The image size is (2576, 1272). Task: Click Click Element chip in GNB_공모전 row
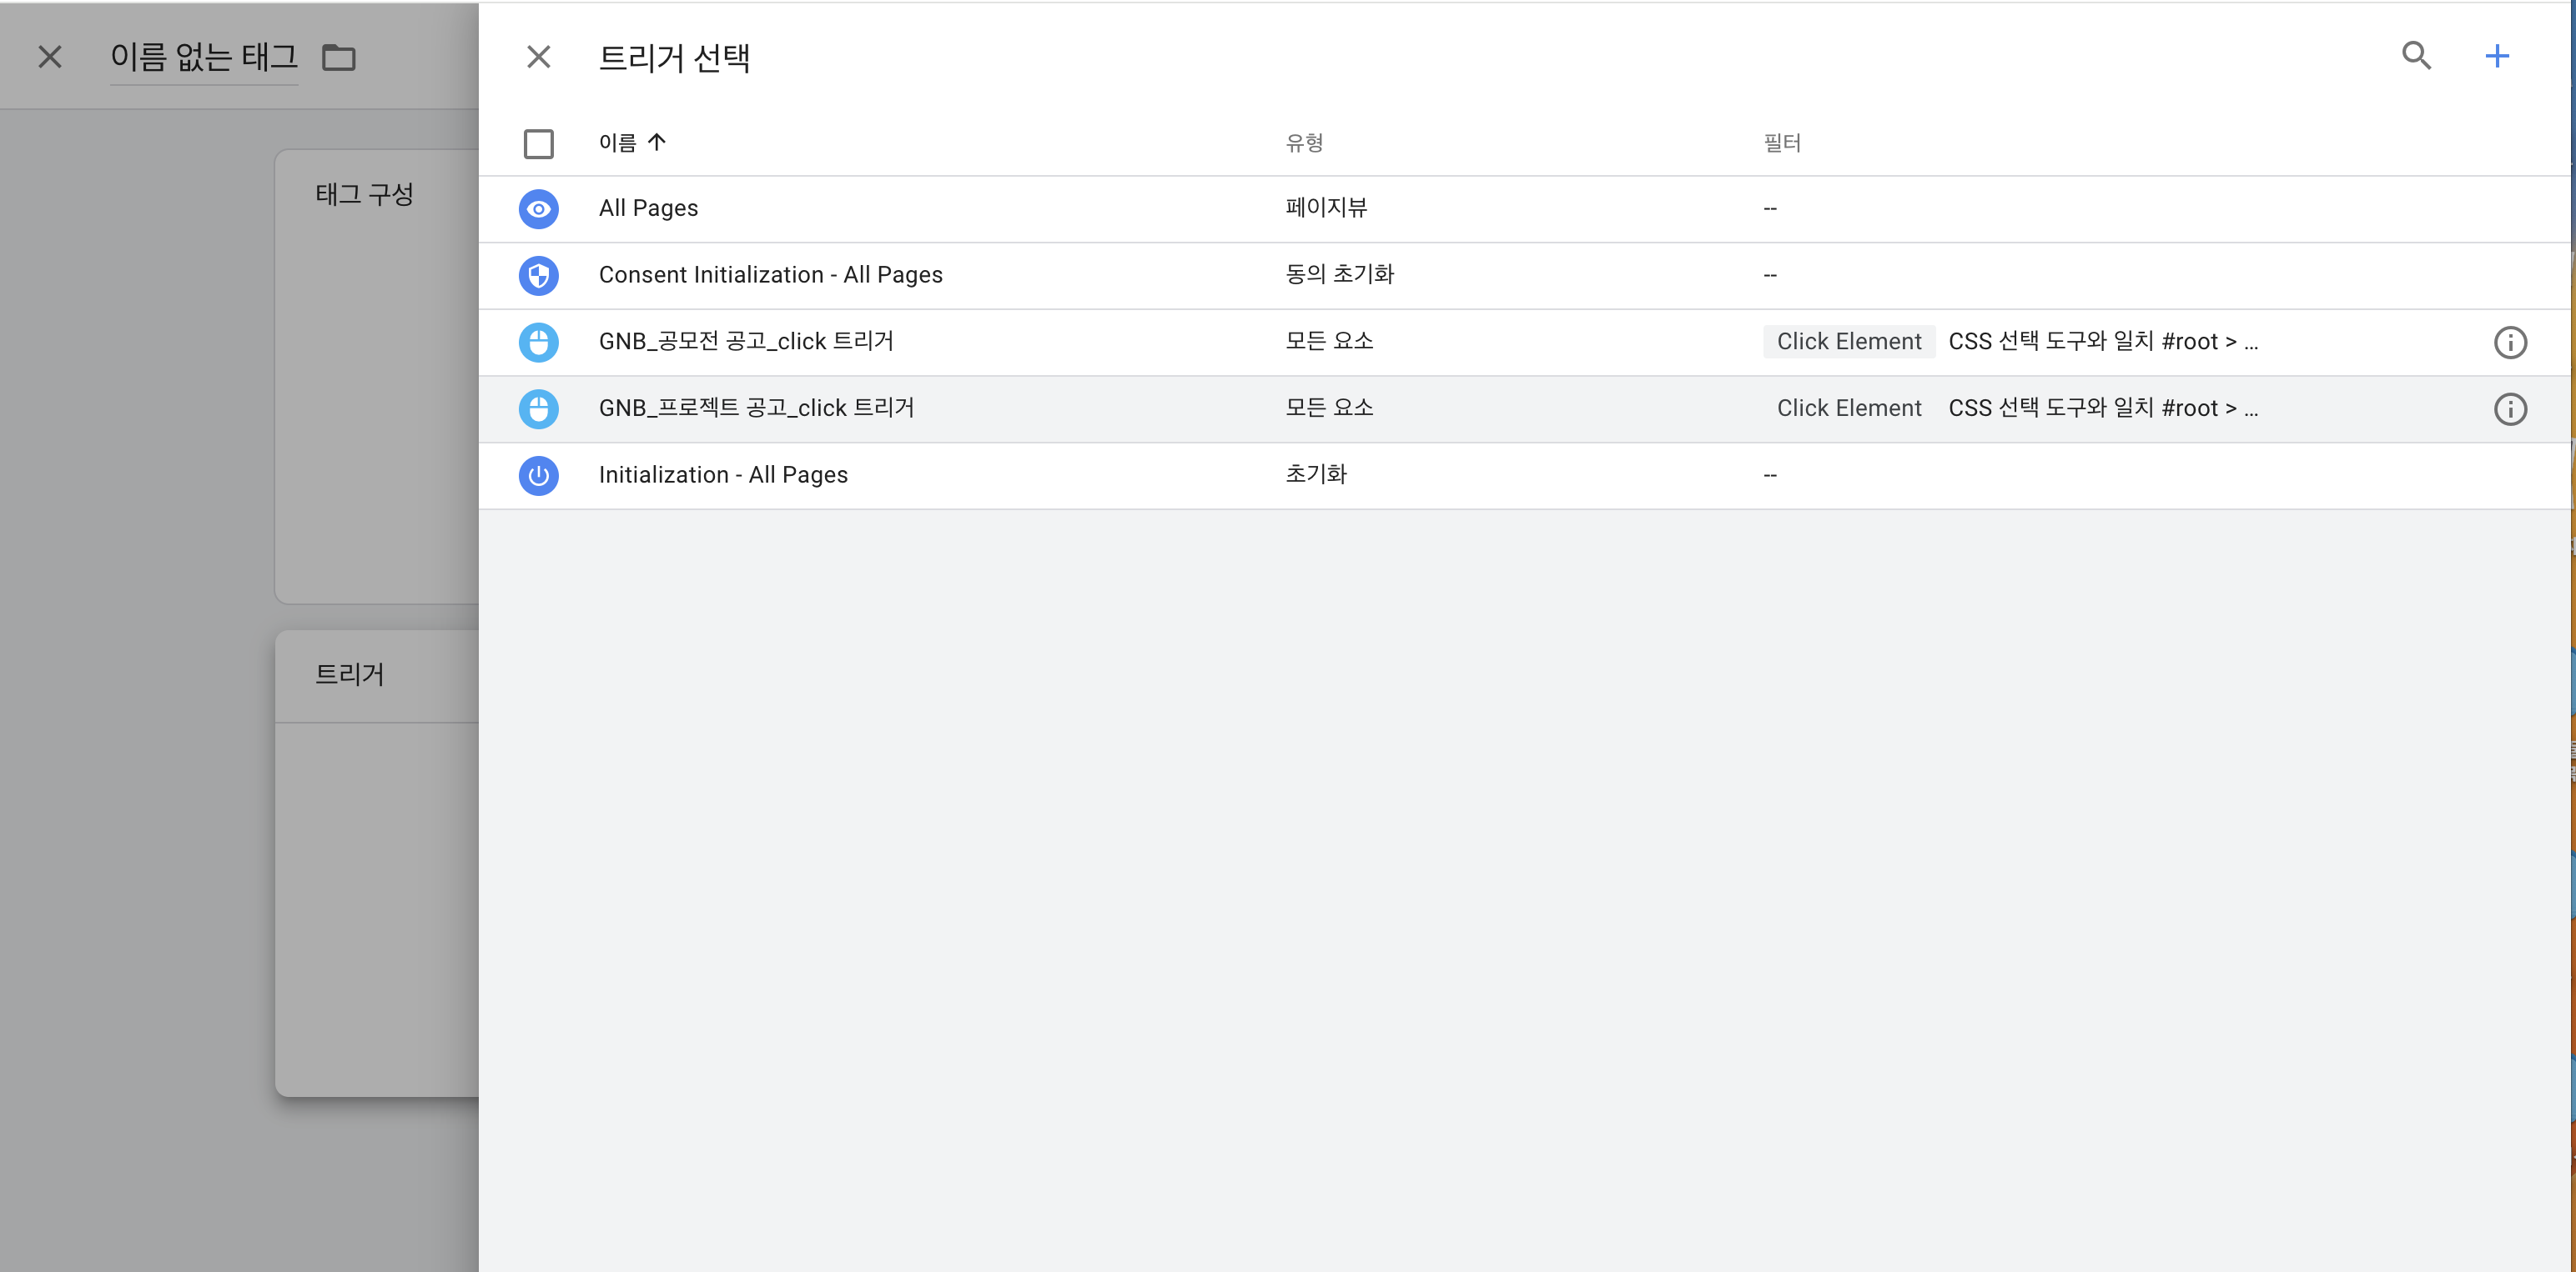point(1848,342)
